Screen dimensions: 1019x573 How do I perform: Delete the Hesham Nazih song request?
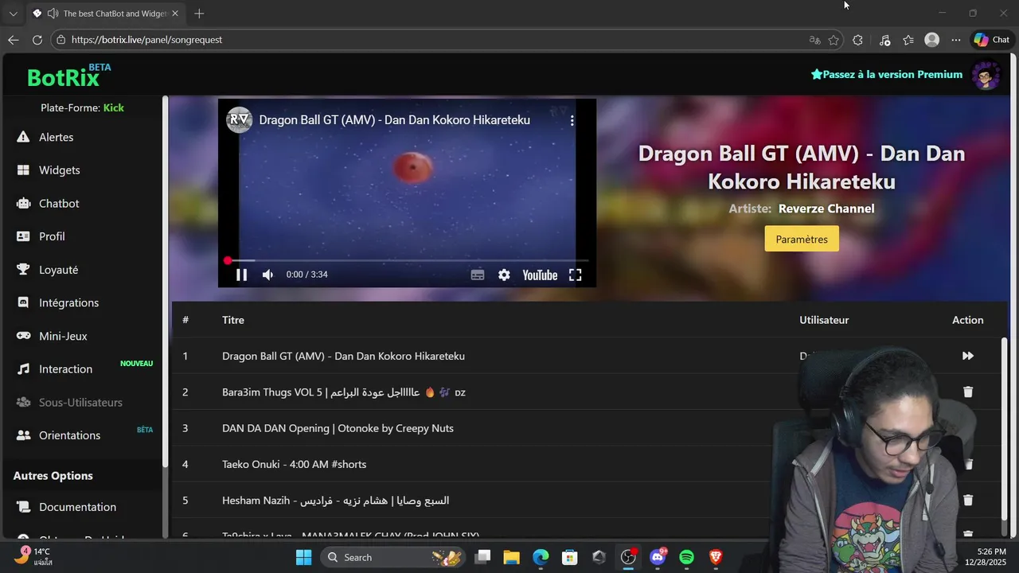[968, 501]
